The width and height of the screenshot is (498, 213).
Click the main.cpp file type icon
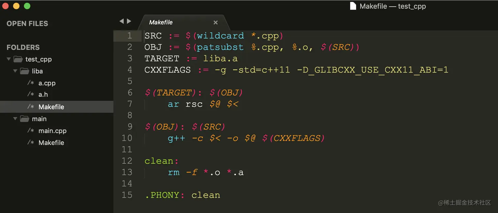coord(31,130)
